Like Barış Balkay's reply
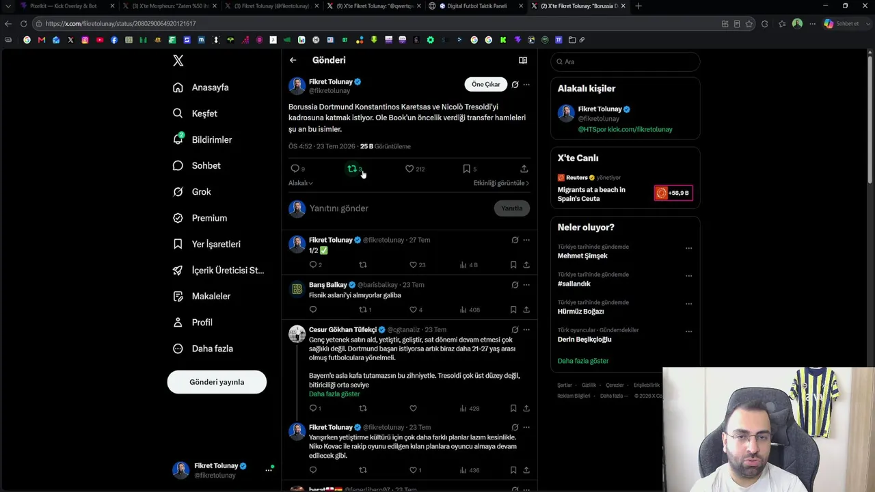The width and height of the screenshot is (875, 492). pos(413,310)
